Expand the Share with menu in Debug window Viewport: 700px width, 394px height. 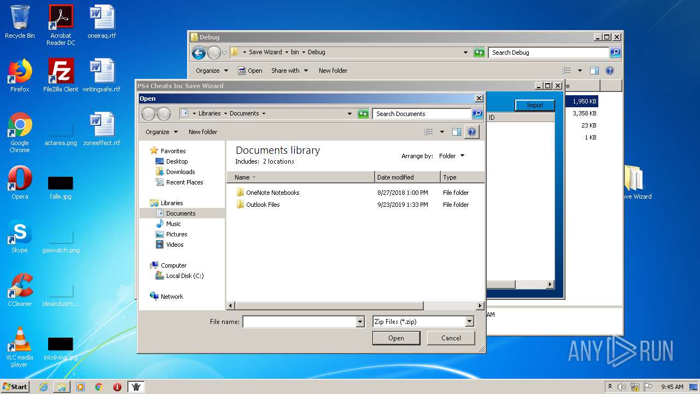pyautogui.click(x=290, y=71)
